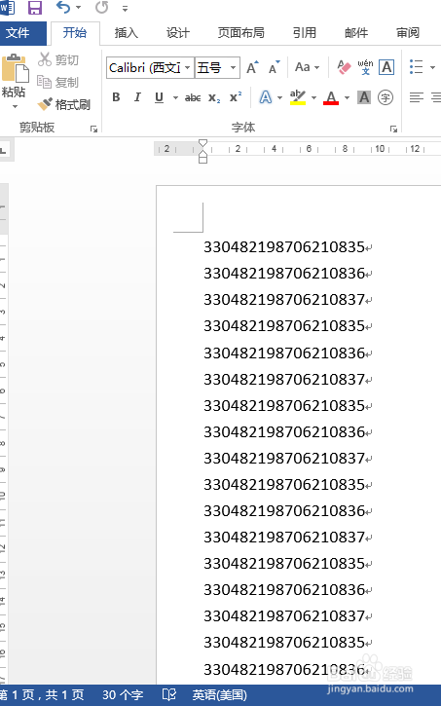
Task: Toggle character shading gray A icon
Action: [x=363, y=97]
